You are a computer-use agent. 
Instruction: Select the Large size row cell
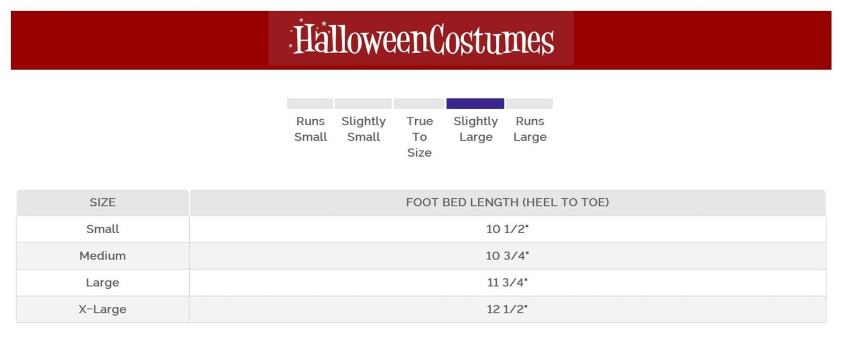[x=103, y=283]
